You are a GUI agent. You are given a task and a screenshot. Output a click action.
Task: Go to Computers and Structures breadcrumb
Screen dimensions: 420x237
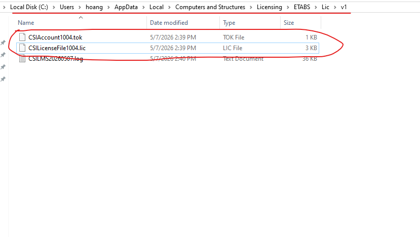[210, 7]
